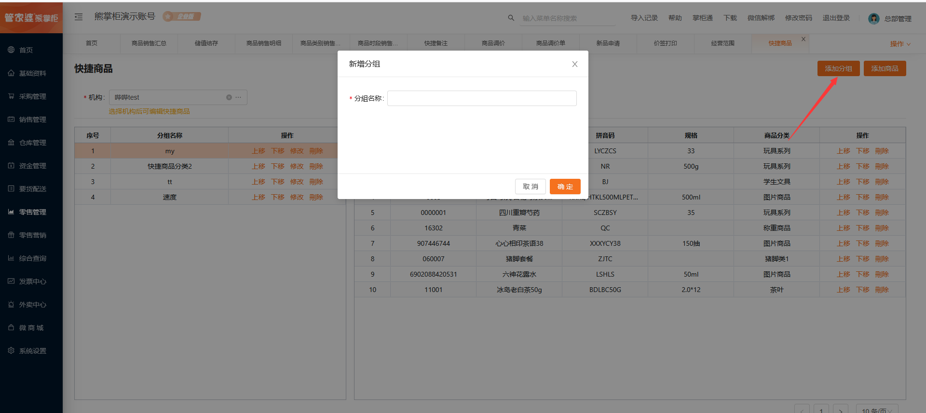
Task: Expand the 操作 dropdown at top right
Action: [900, 44]
